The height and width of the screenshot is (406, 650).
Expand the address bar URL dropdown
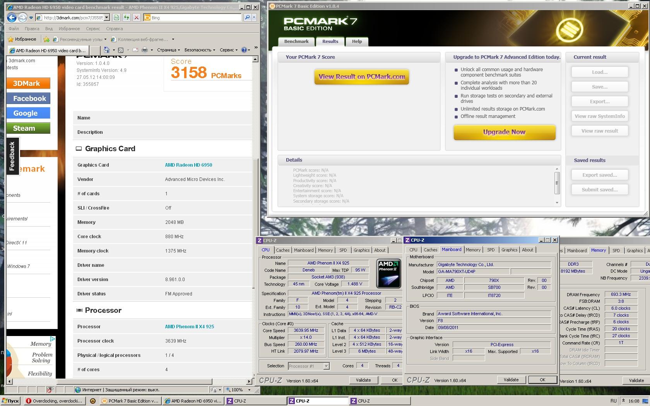click(x=106, y=17)
